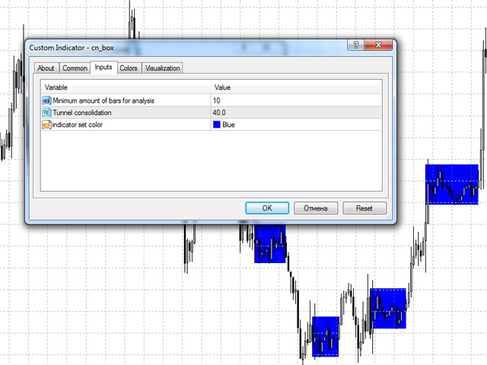Click the color type icon beside indicator set color

46,125
